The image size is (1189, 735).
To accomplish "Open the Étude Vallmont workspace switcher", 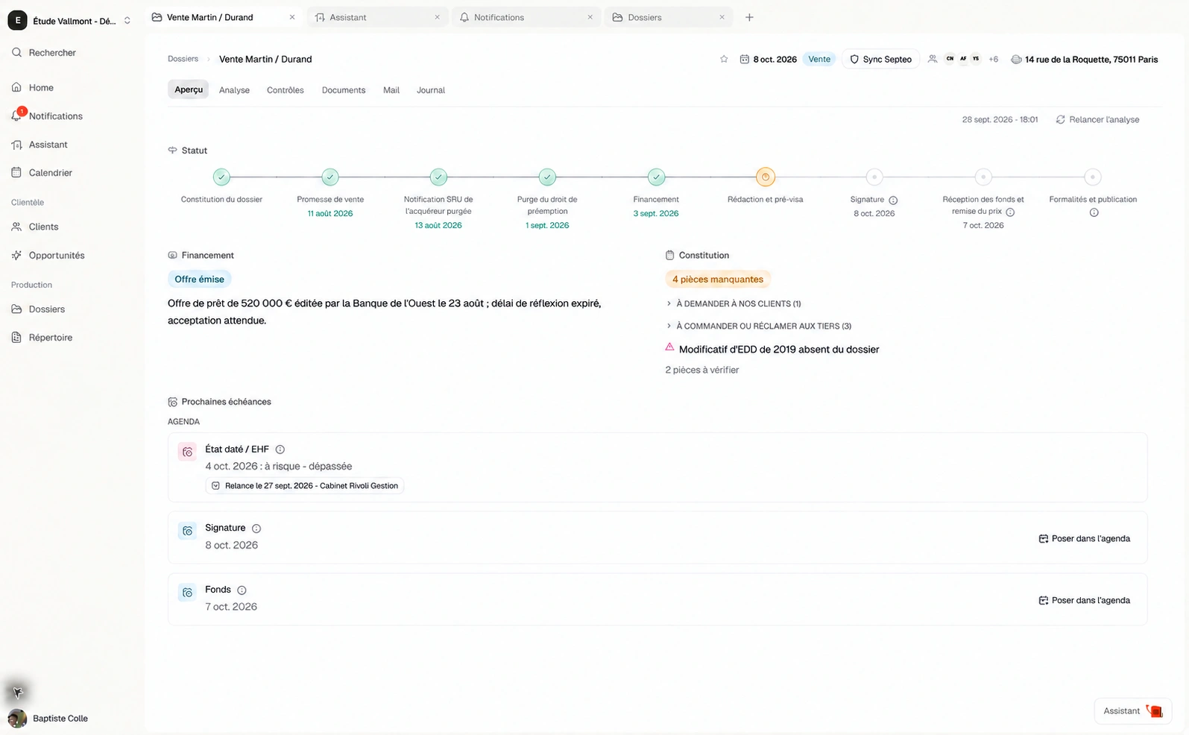I will click(x=72, y=21).
